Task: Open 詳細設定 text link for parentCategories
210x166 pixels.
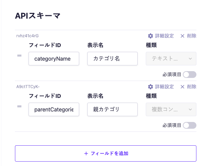Action: (x=164, y=87)
